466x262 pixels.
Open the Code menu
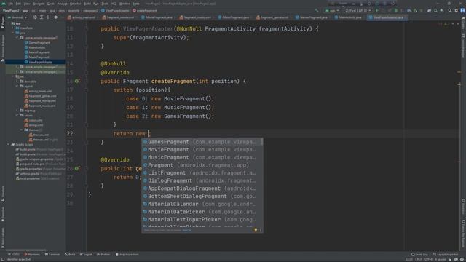click(x=51, y=4)
